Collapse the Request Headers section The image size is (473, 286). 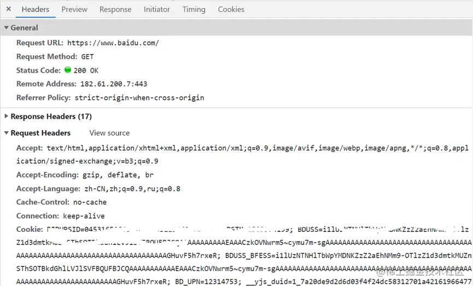click(x=7, y=133)
